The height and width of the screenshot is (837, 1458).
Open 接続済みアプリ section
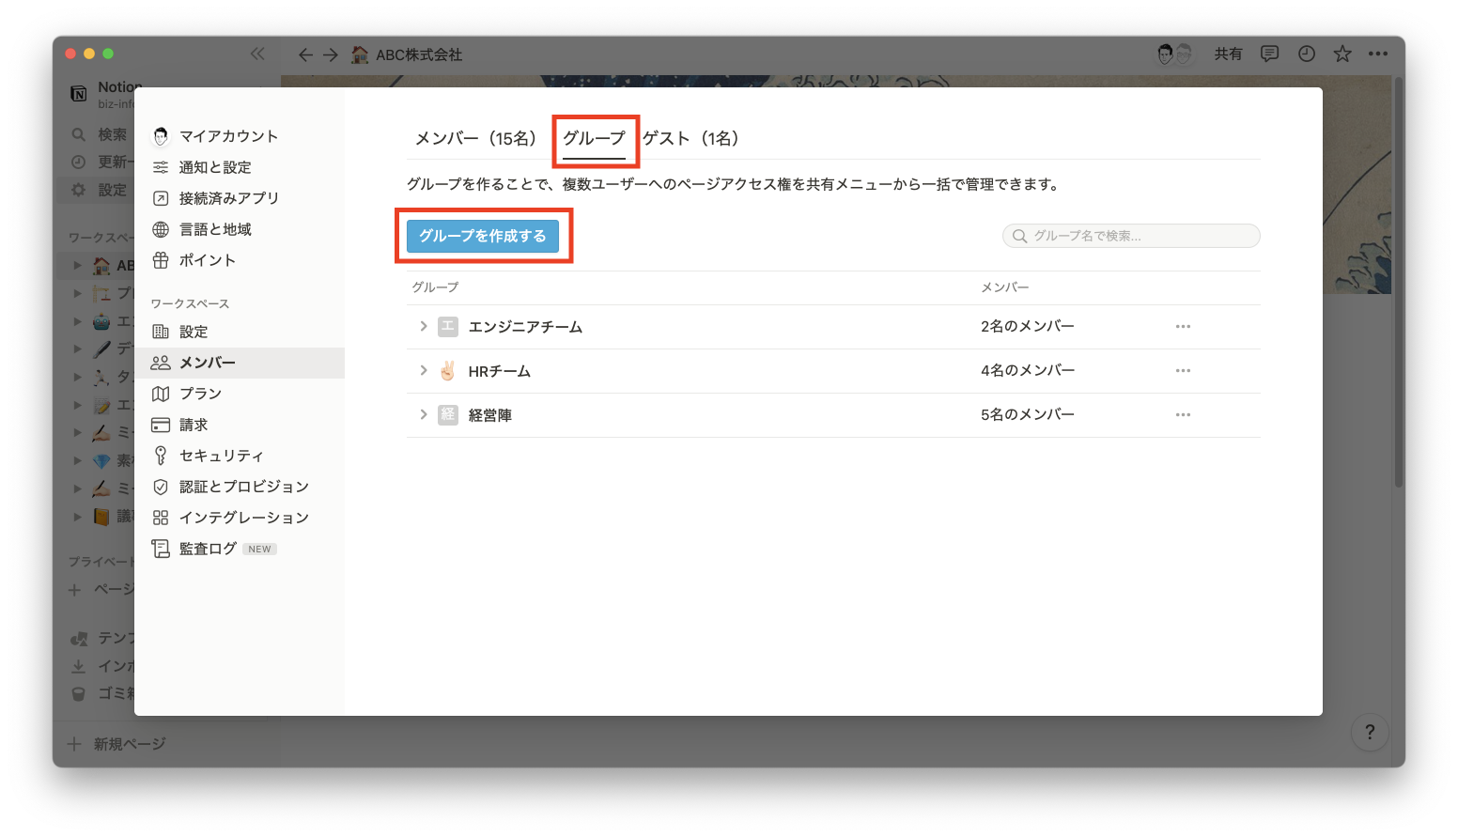click(240, 198)
